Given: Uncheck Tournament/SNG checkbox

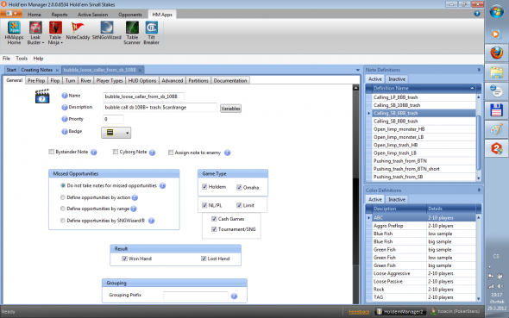Looking at the screenshot, I should coord(214,229).
